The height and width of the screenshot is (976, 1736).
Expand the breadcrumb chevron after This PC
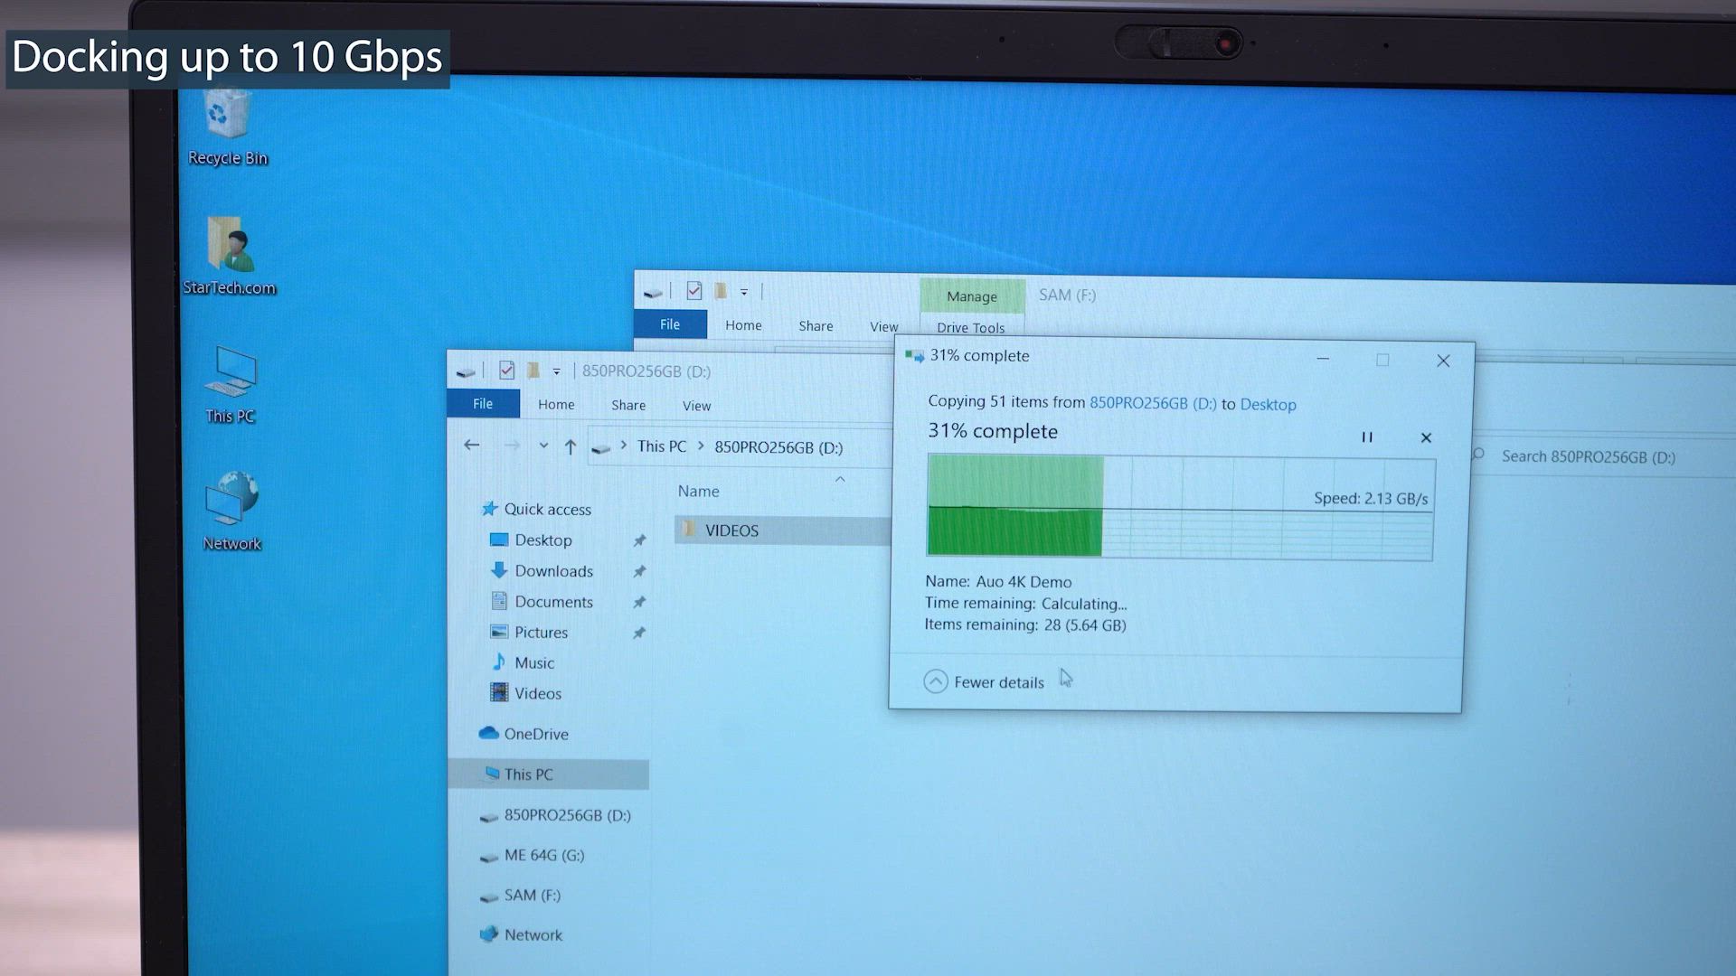coord(701,446)
